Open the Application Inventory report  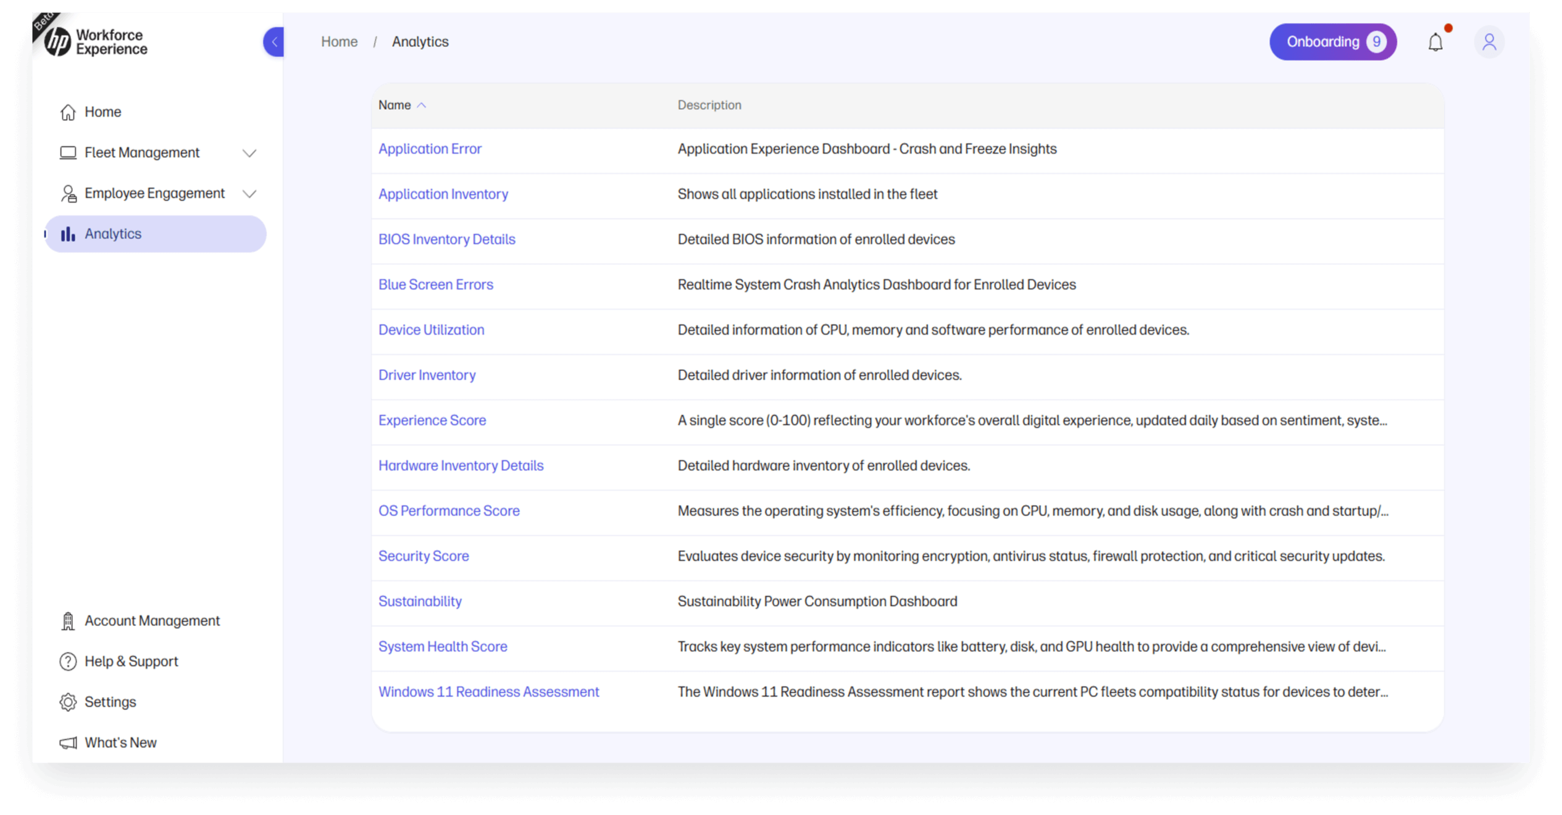[443, 194]
